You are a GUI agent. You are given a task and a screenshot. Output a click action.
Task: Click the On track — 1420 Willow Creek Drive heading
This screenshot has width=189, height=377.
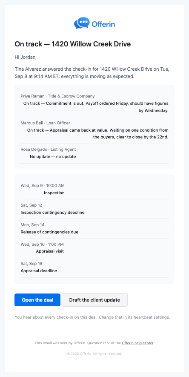[x=73, y=44]
